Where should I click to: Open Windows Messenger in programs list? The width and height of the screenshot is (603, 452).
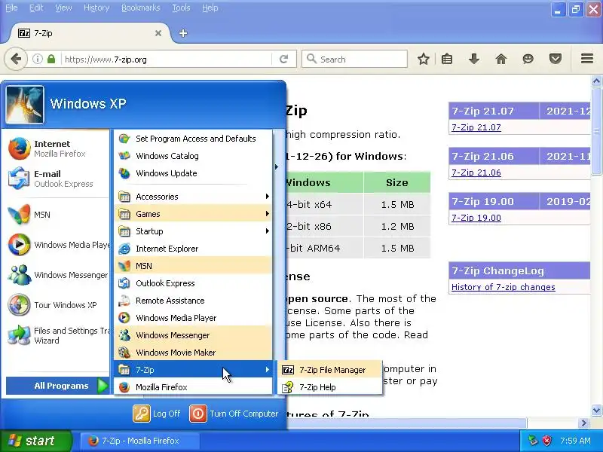[193, 335]
